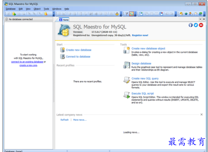The width and height of the screenshot is (208, 152).
Task: Click the icon beside Connect to database
Action: coord(62,56)
